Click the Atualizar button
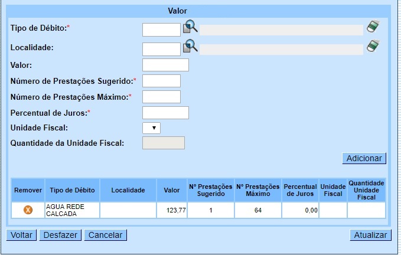This screenshot has width=401, height=255. click(x=370, y=235)
